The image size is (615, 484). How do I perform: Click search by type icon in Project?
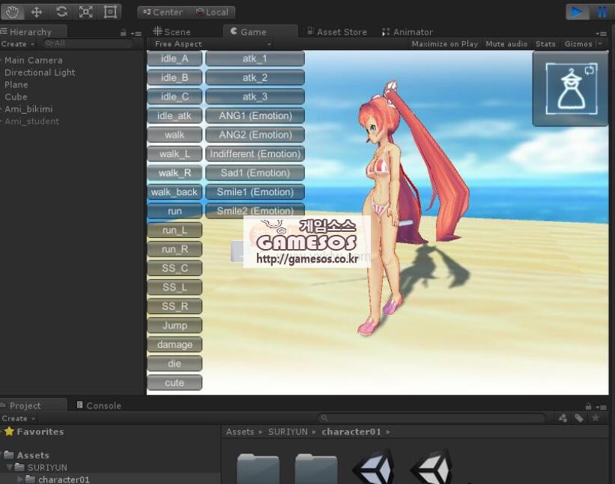[x=563, y=418]
